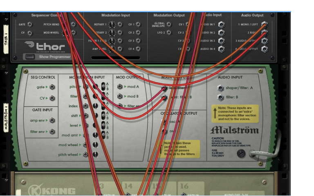This screenshot has height=196, width=314.
Task: Click Malström SEQ CONTROL CV jack
Action: coord(52,98)
